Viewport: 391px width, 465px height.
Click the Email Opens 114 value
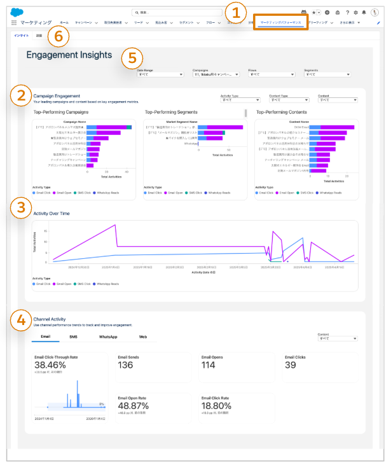point(209,365)
